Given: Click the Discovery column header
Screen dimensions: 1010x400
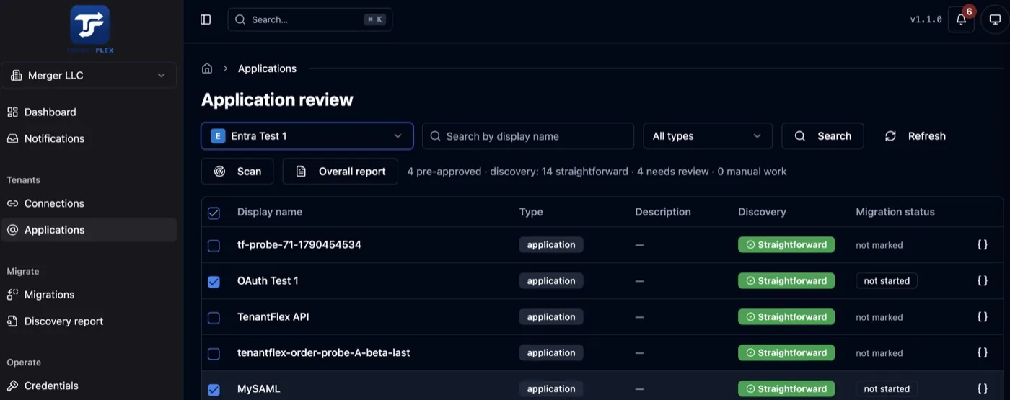Looking at the screenshot, I should 762,212.
